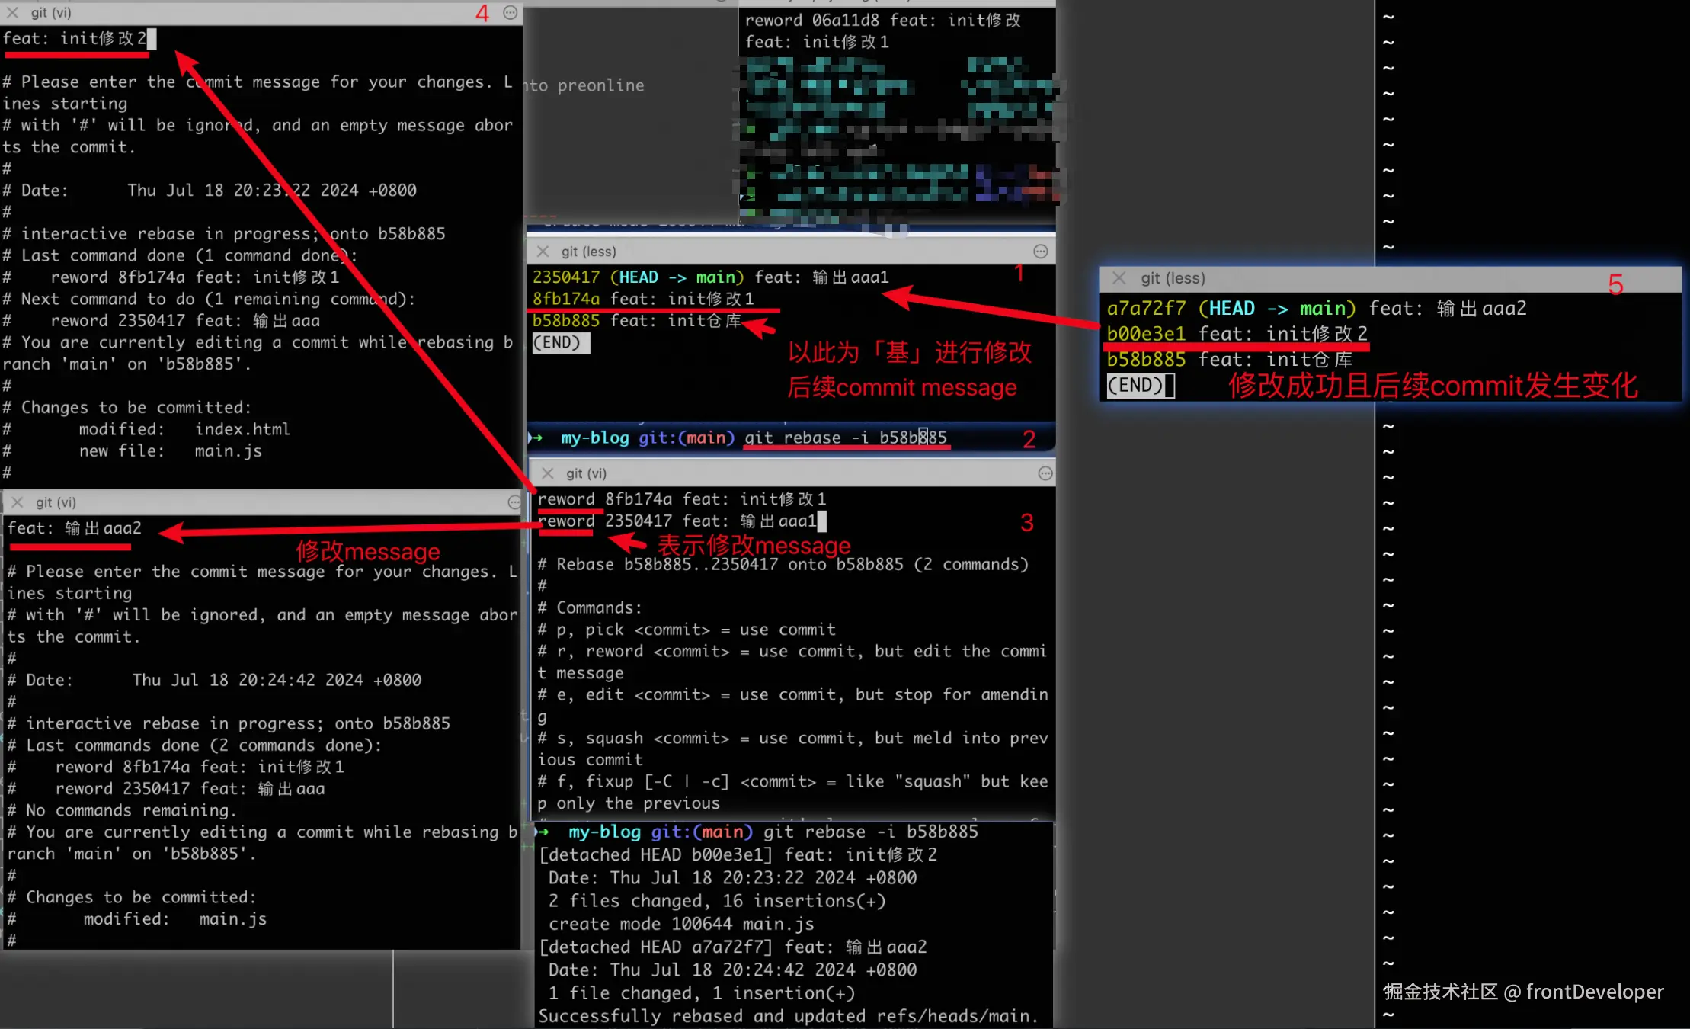Viewport: 1690px width, 1029px height.
Task: Close the center git (vi) rebase pane
Action: 547,473
